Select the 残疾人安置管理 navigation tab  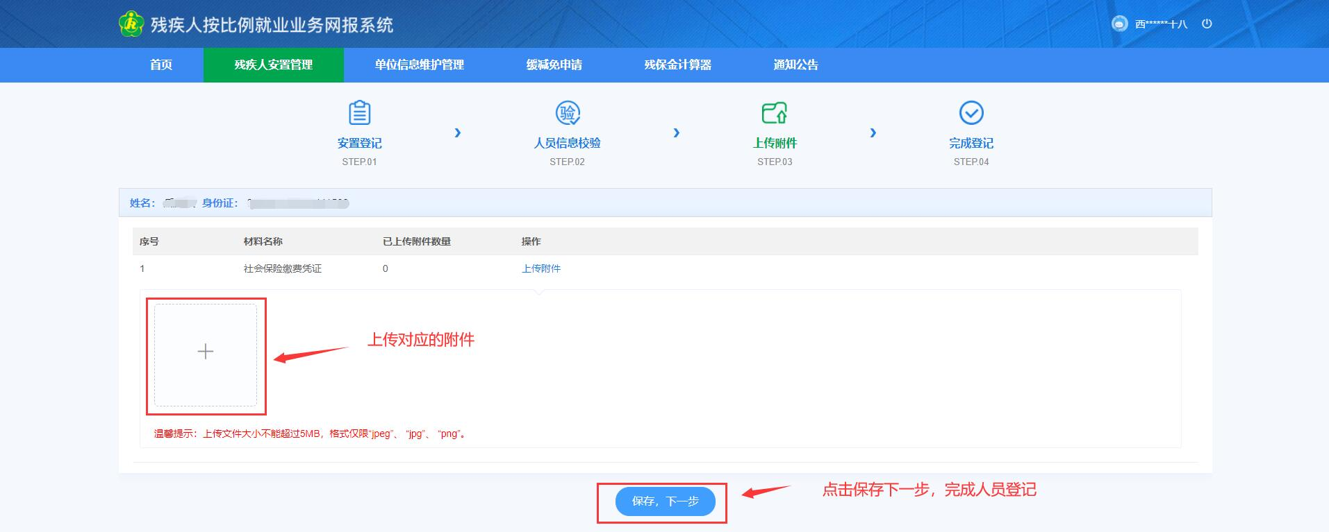click(x=273, y=65)
